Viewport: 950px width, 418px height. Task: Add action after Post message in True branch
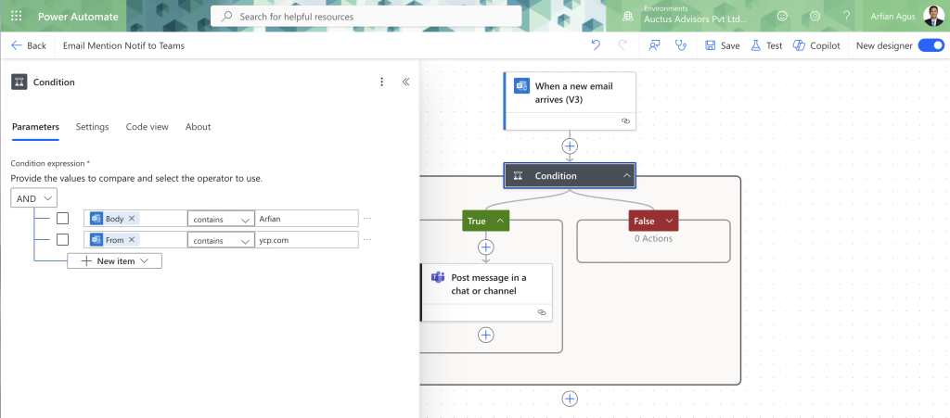(x=486, y=336)
